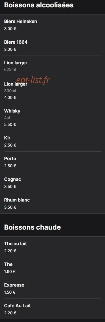Click the 1.50 € Expresso price
The width and height of the screenshot is (105, 322).
coord(10,292)
